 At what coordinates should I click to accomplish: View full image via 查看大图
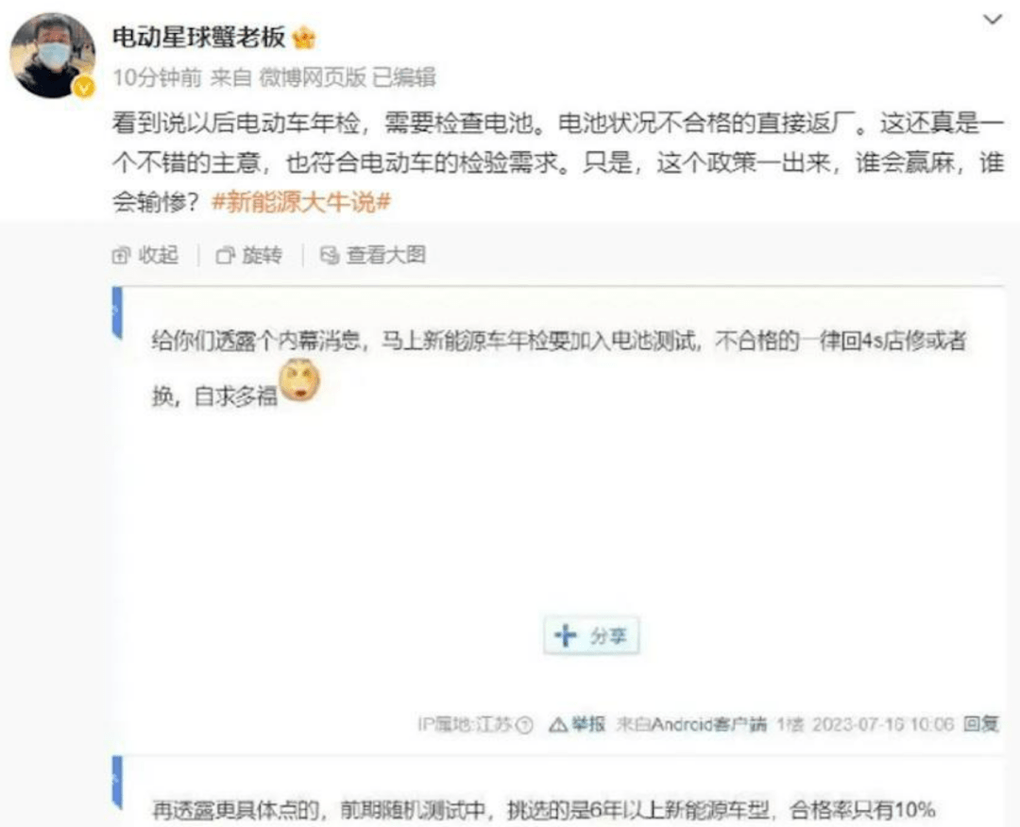tap(373, 255)
